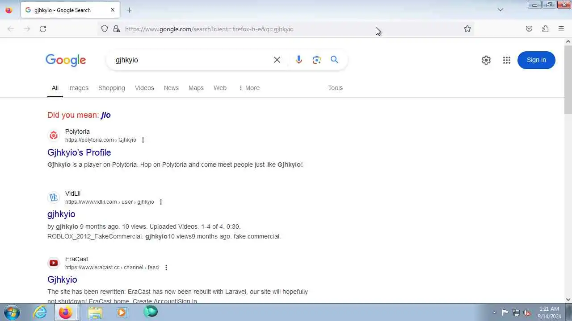Switch to the Shopping tab

click(x=112, y=88)
